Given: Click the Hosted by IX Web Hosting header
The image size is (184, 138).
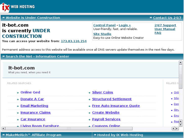Looking at the screenshot, I should (x=120, y=135).
